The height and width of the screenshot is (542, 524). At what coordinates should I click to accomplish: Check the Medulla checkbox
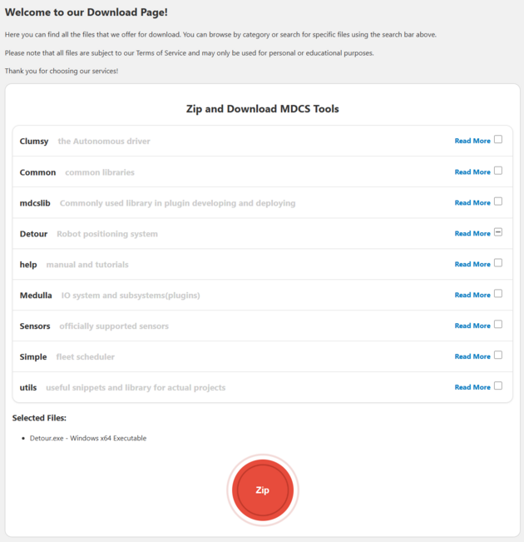[498, 294]
